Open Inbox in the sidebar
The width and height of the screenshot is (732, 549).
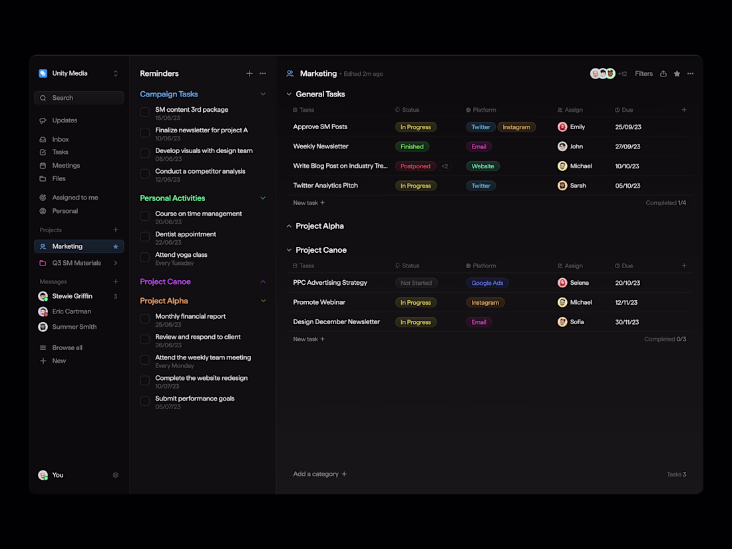tap(60, 139)
